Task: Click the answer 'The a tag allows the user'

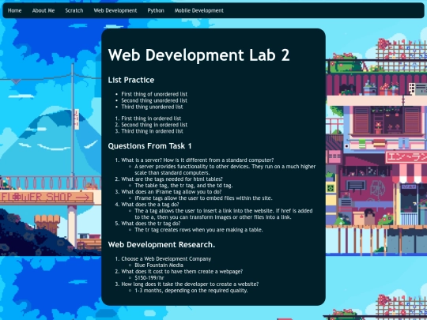Action: click(x=224, y=214)
